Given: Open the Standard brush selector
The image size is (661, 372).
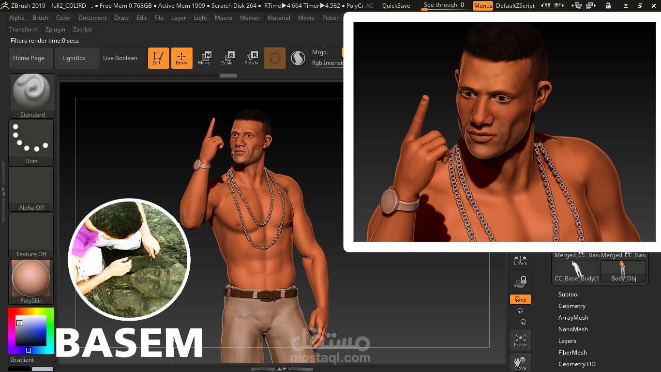Looking at the screenshot, I should (32, 96).
